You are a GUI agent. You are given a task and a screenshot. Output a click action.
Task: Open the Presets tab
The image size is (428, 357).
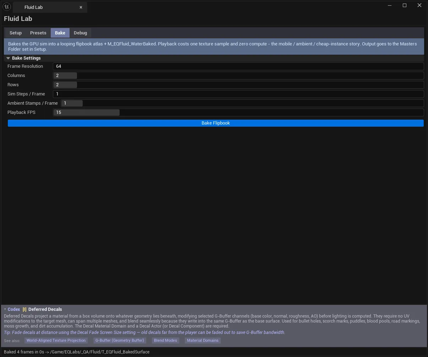click(38, 33)
